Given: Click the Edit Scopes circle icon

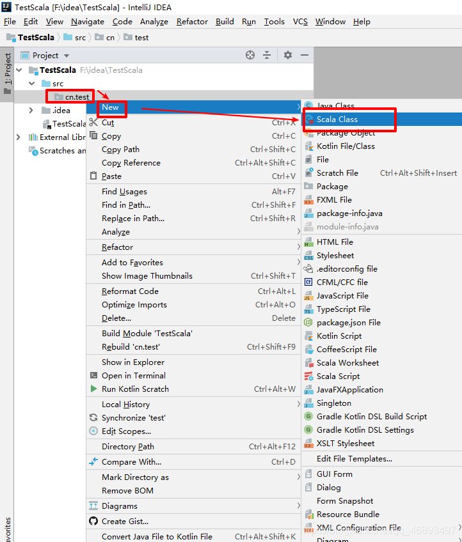Looking at the screenshot, I should tap(93, 431).
